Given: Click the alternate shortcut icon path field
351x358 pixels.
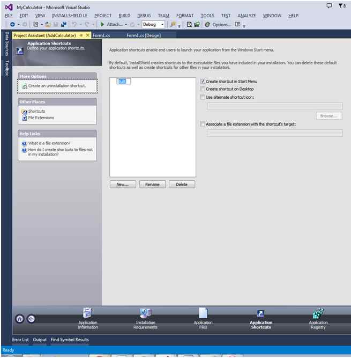Looking at the screenshot, I should [x=275, y=106].
